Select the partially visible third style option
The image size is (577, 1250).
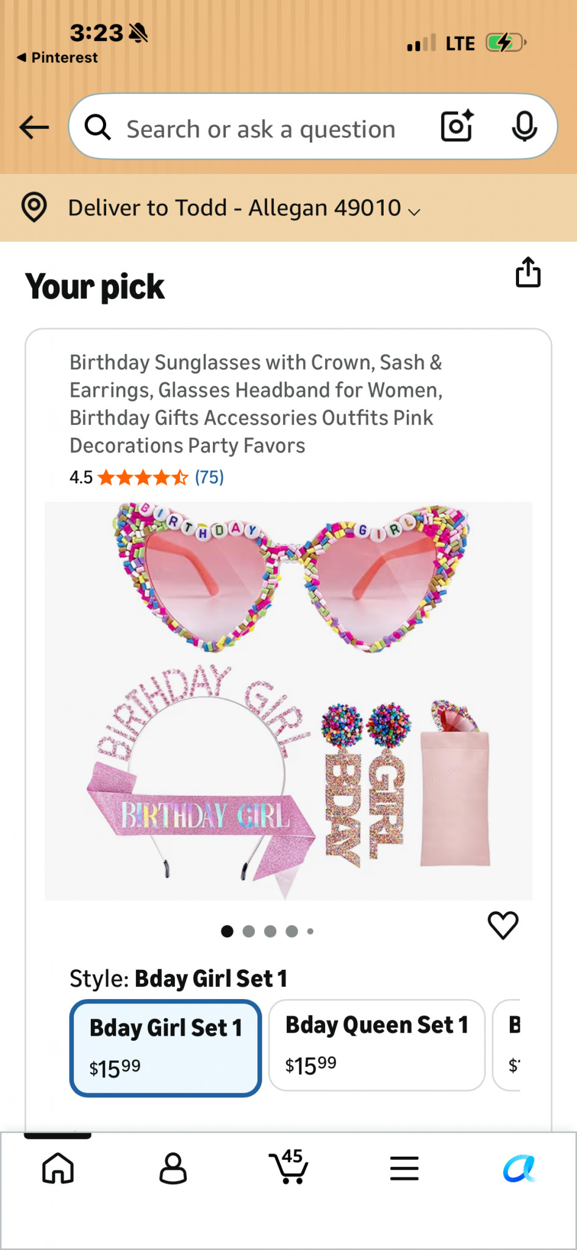point(507,1046)
